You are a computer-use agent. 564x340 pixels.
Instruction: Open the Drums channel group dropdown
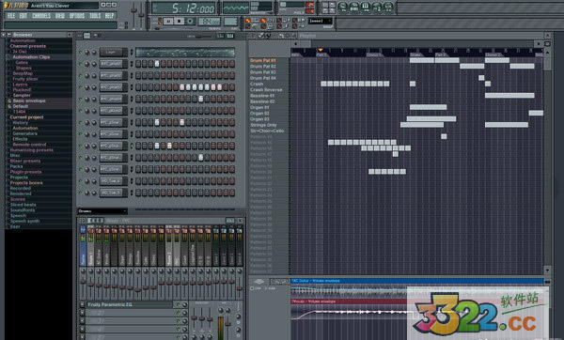click(102, 211)
